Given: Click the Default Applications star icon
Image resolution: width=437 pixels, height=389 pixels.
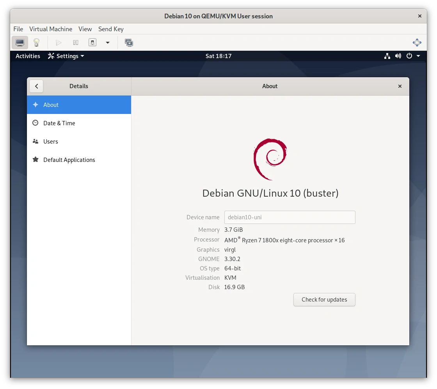Looking at the screenshot, I should pyautogui.click(x=36, y=160).
